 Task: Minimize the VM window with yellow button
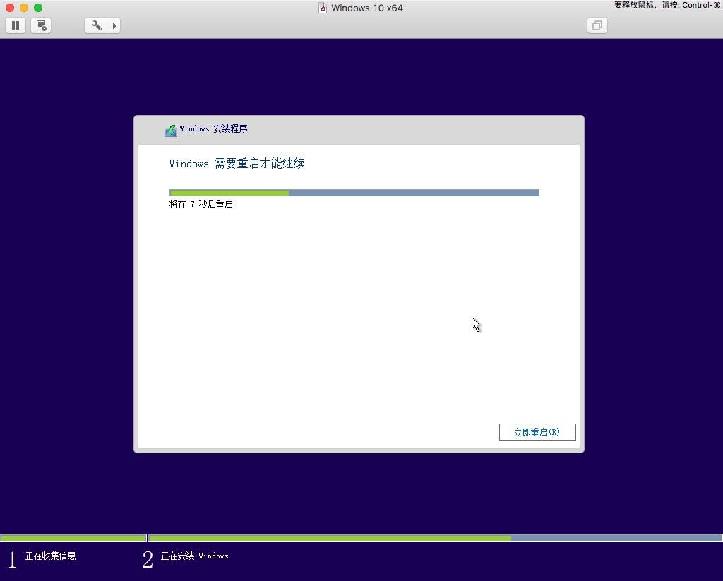(24, 7)
